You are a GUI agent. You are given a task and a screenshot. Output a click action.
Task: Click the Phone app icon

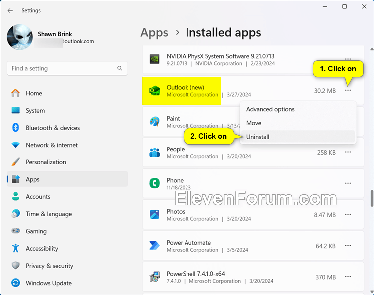(154, 183)
